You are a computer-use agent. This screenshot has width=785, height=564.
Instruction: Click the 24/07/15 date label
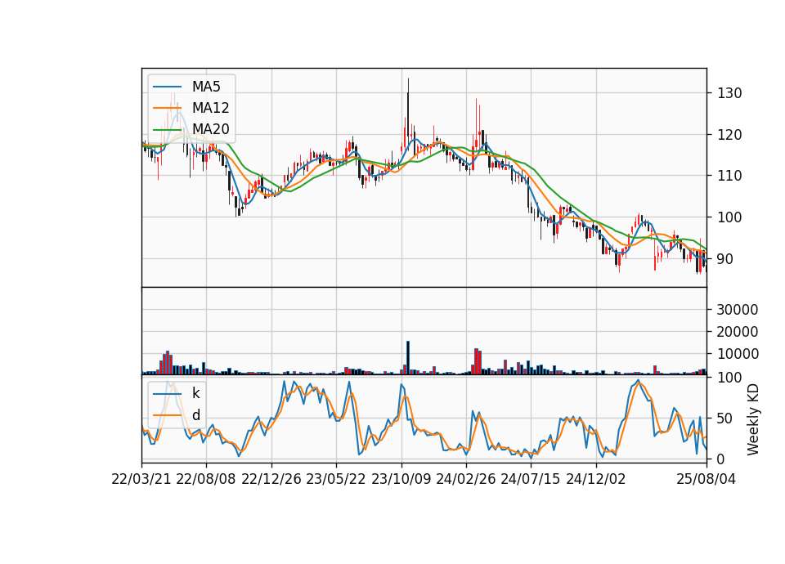531,479
